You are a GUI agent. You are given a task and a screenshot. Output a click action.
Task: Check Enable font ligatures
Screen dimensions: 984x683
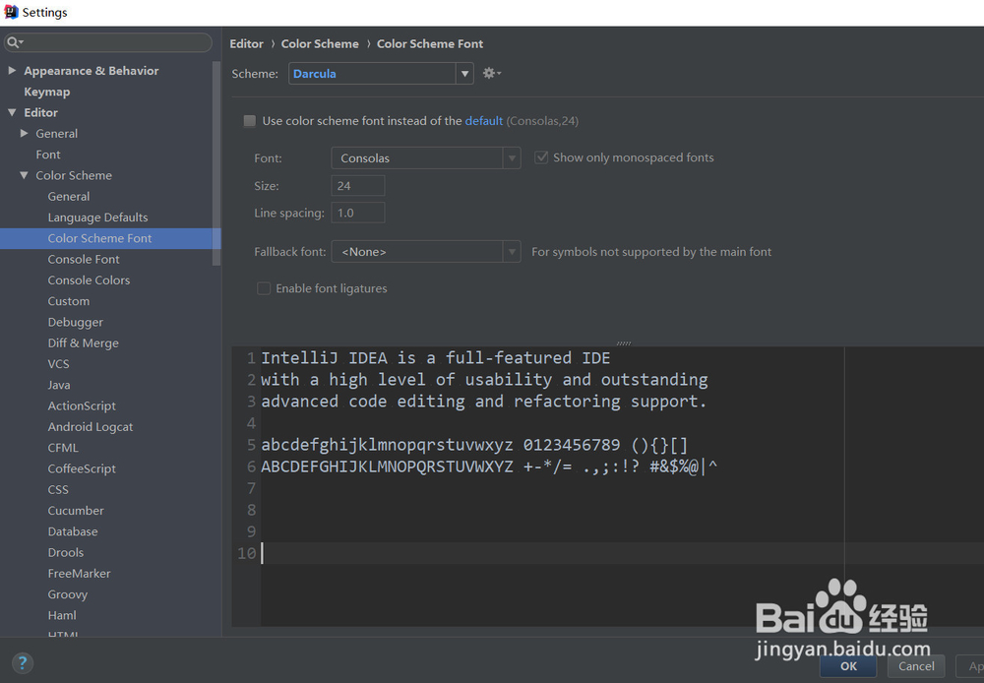[264, 288]
